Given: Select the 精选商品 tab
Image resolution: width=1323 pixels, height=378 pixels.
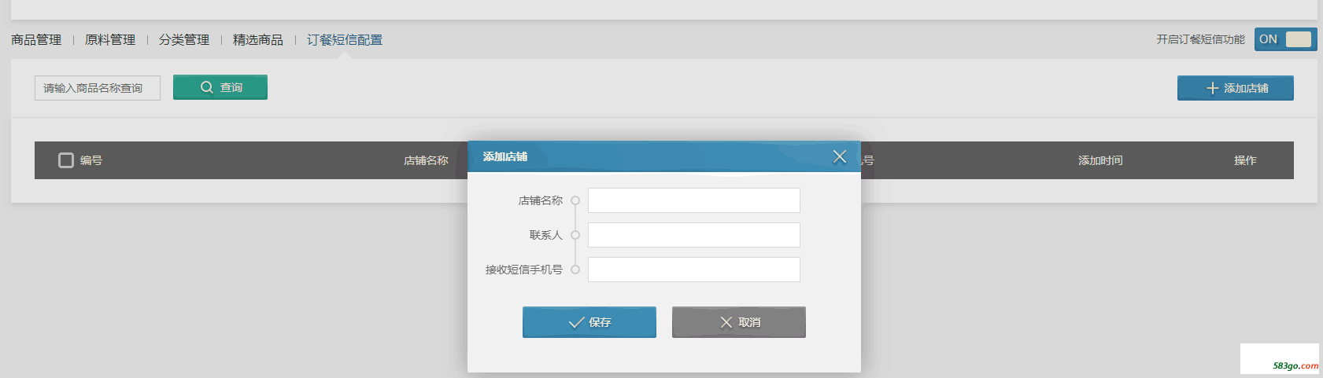Looking at the screenshot, I should 258,40.
